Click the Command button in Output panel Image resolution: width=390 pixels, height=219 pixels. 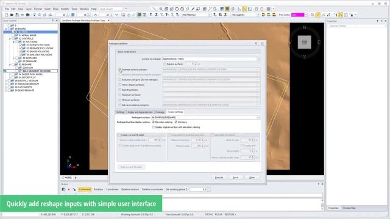point(85,189)
